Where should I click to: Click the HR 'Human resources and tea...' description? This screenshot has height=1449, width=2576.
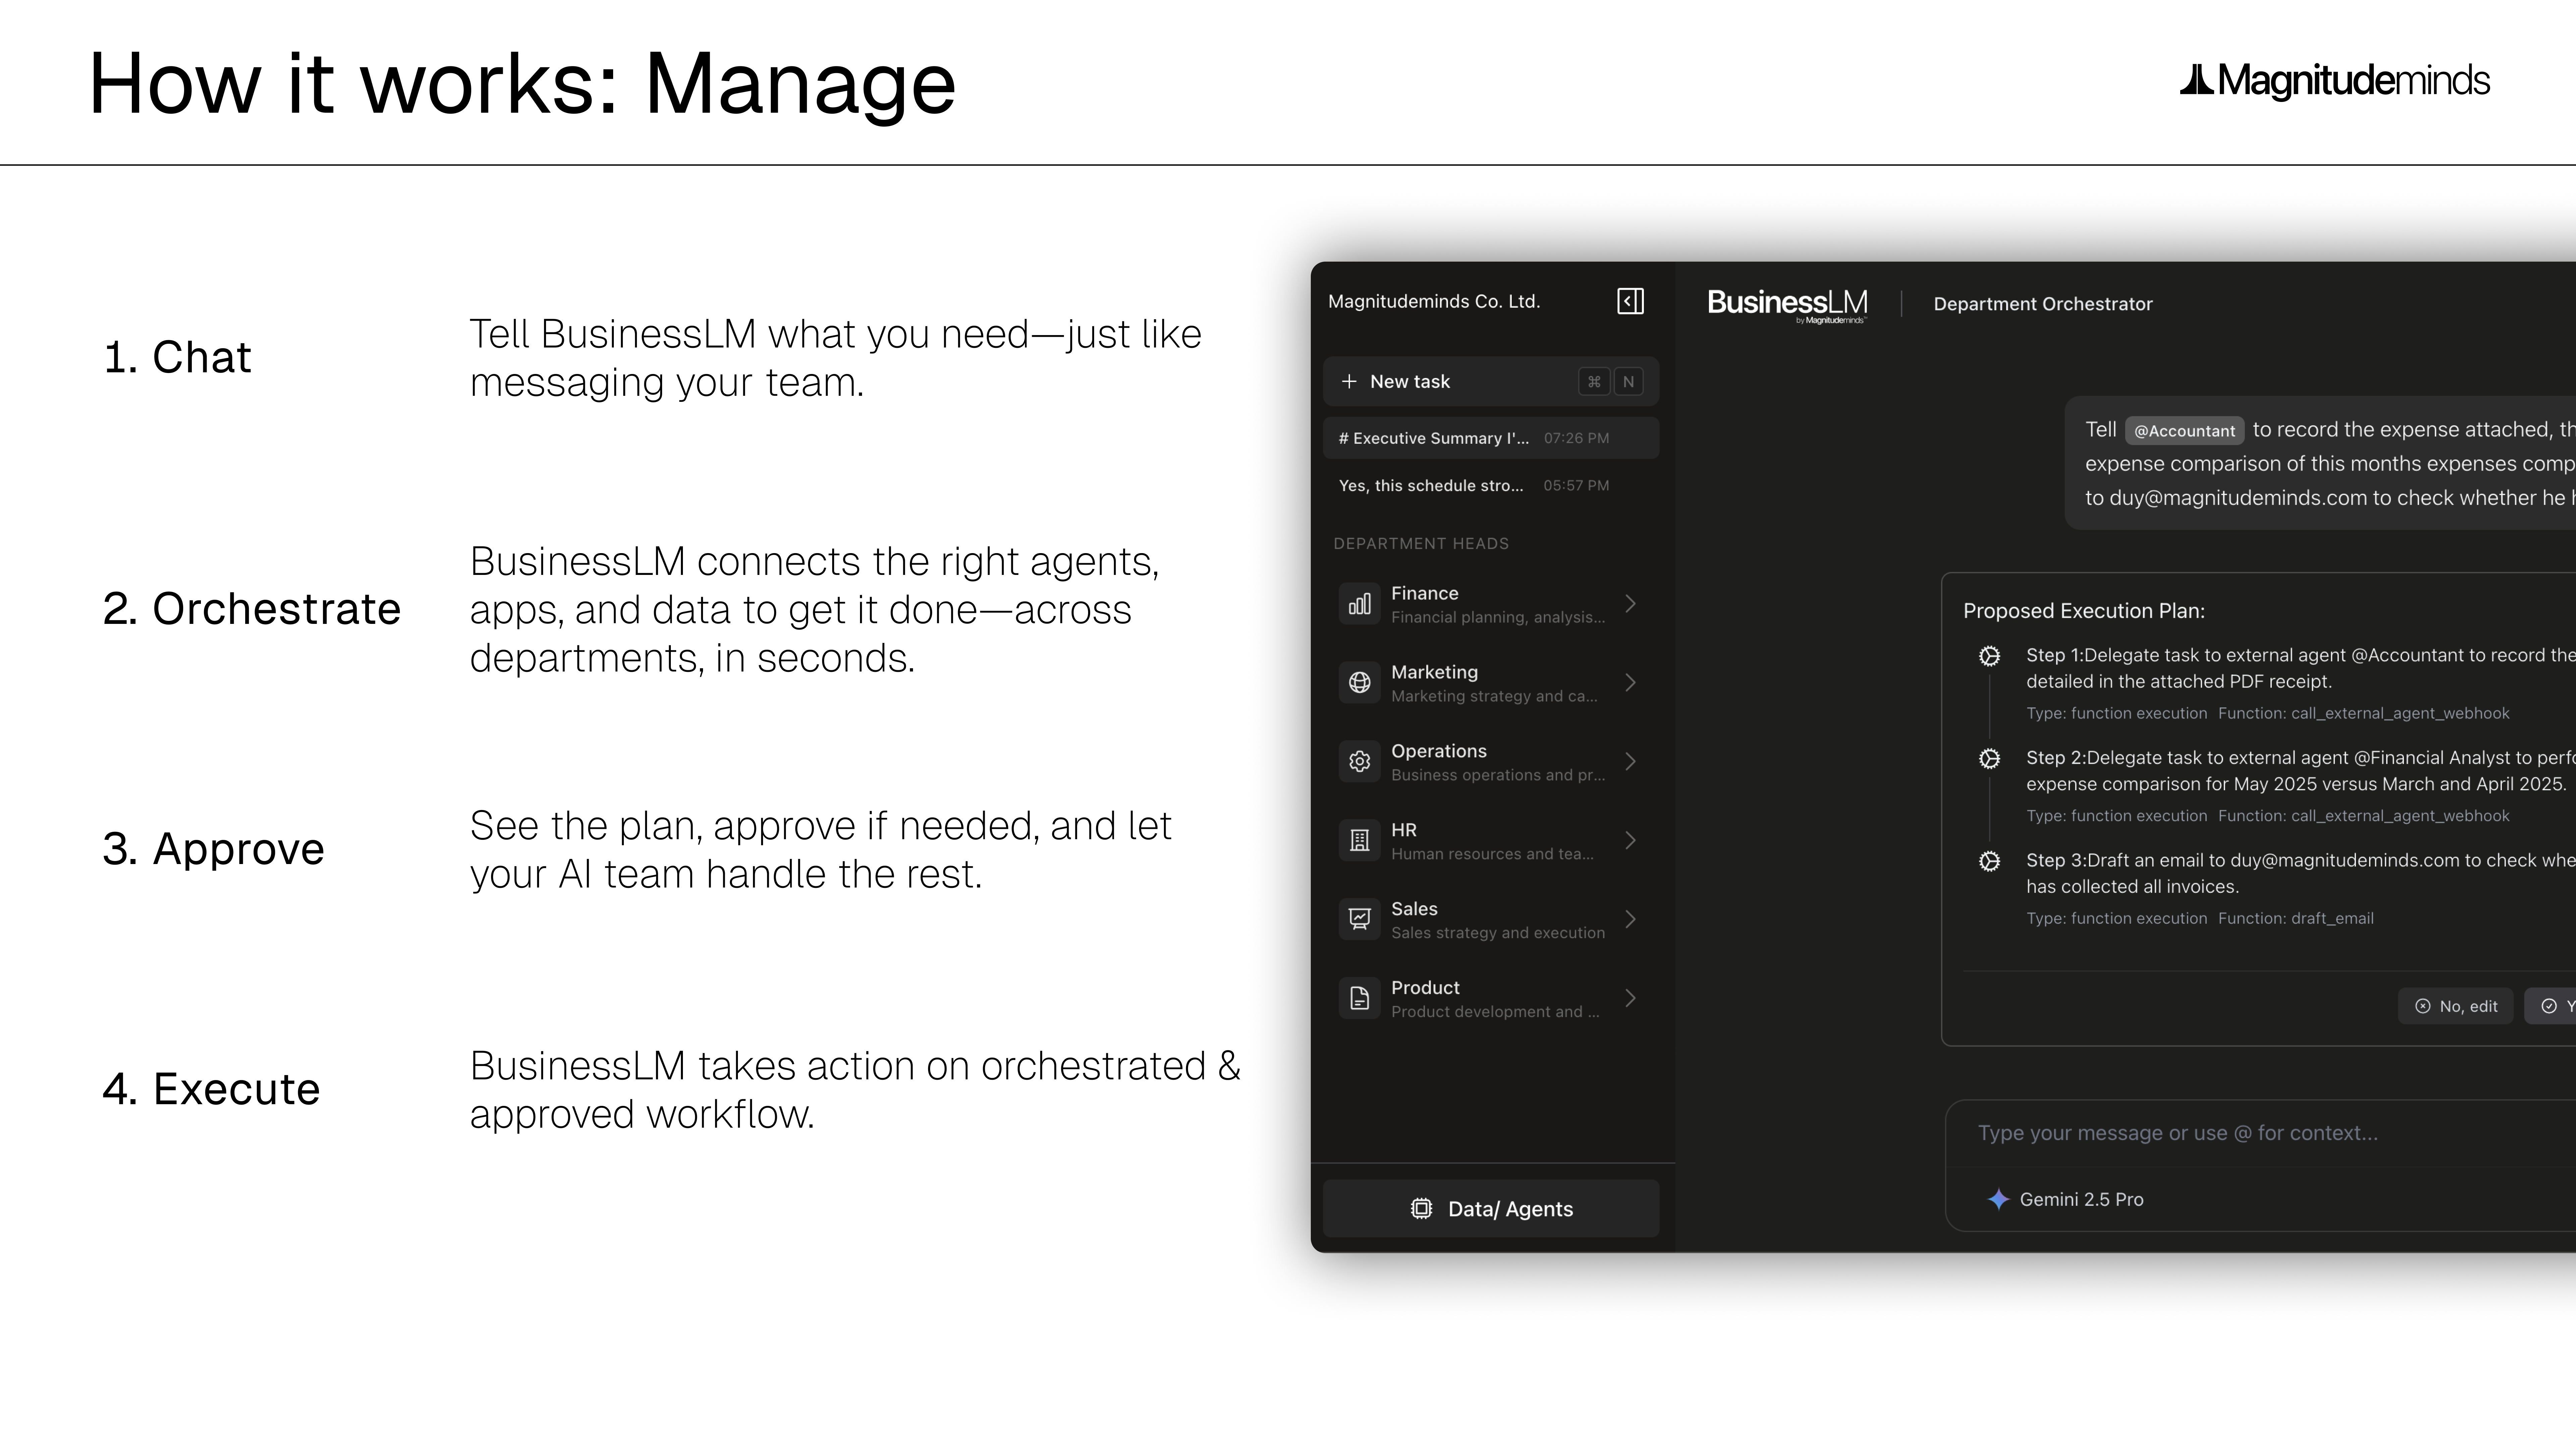click(x=1493, y=854)
